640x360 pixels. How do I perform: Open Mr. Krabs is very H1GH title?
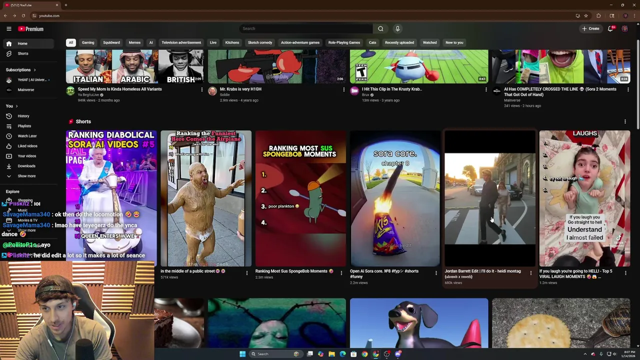click(x=240, y=89)
